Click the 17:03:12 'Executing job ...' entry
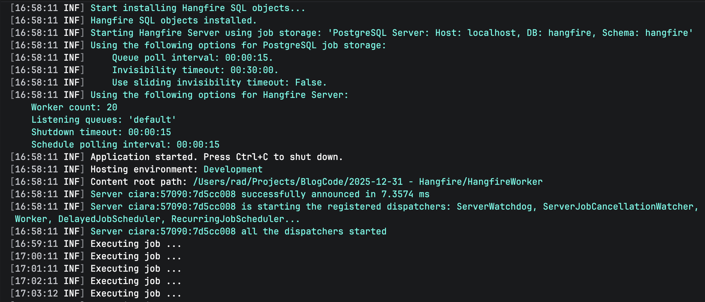 click(135, 293)
